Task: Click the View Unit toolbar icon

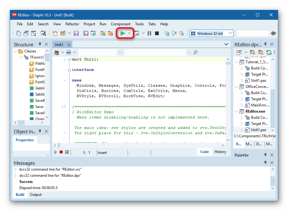Action: tap(19, 33)
